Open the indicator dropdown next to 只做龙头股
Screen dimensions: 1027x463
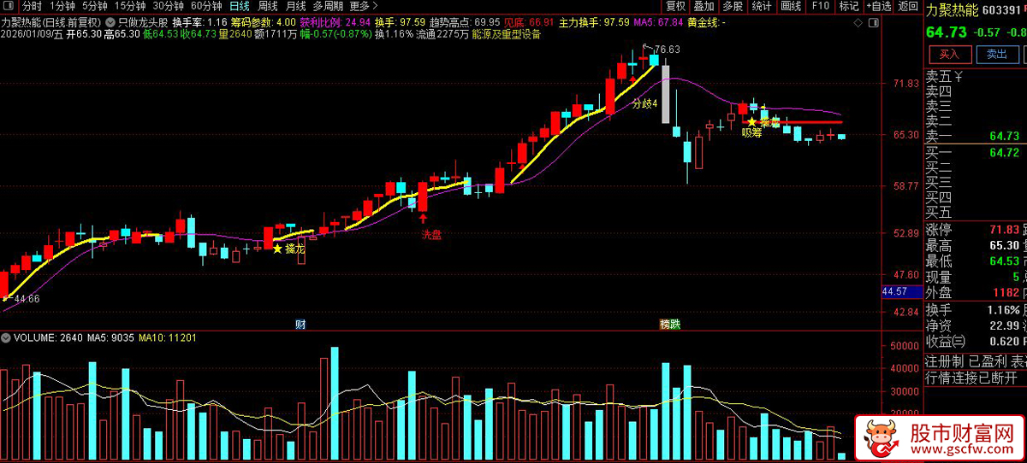coord(111,21)
